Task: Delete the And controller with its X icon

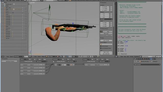Action: coord(74,65)
